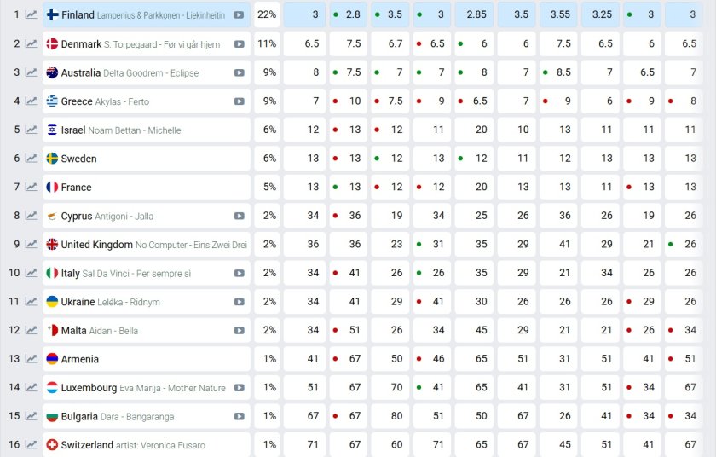The height and width of the screenshot is (457, 716).
Task: Show the trend graph for Greece
Action: pos(32,101)
